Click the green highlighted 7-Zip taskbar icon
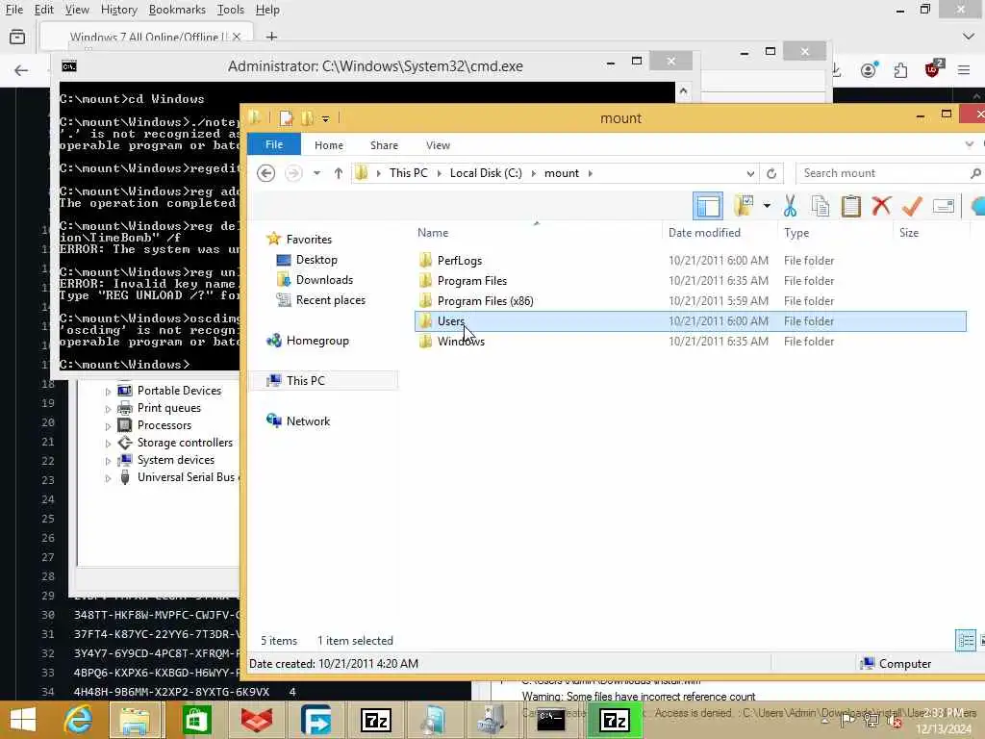This screenshot has height=739, width=985. tap(615, 720)
